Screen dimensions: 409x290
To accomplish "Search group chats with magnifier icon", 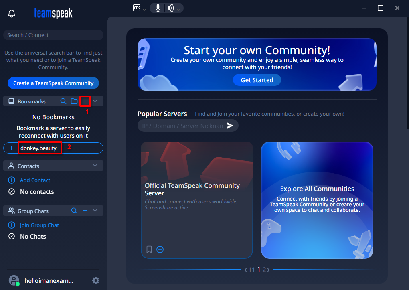I will point(74,211).
